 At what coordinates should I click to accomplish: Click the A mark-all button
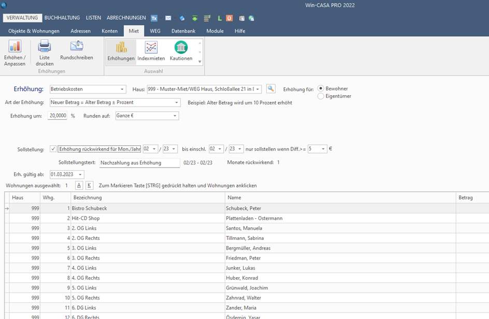79,186
